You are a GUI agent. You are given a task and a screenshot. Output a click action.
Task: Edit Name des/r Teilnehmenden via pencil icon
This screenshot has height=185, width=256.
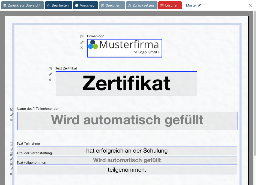(x=11, y=114)
